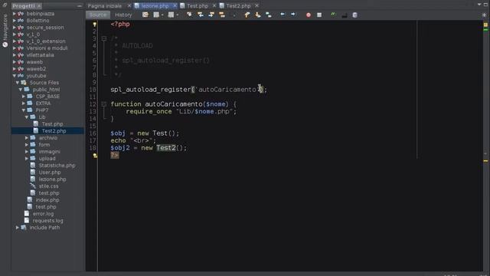The width and height of the screenshot is (490, 276).
Task: Toggle Bookmark on current line
Action: pyautogui.click(x=269, y=15)
